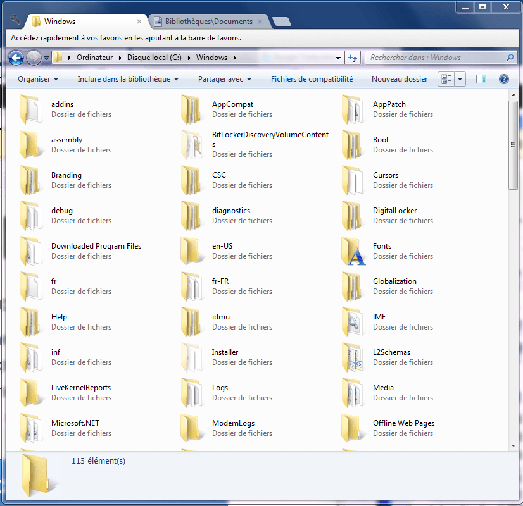The width and height of the screenshot is (523, 506).
Task: Expand arrow after Windows breadcrumb
Action: [x=235, y=58]
